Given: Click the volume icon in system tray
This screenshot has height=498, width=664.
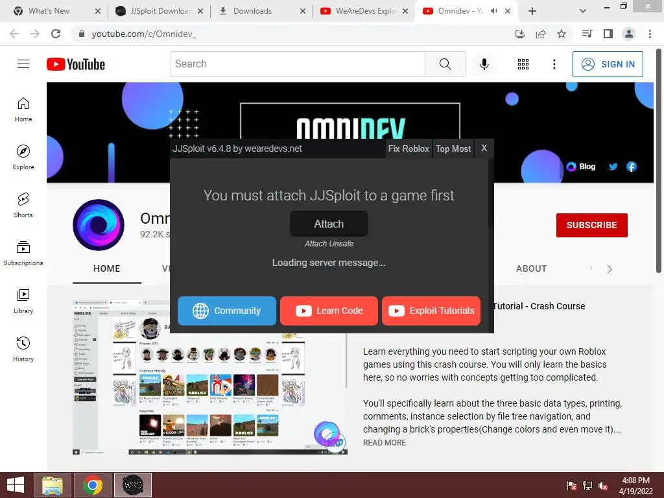Looking at the screenshot, I should (603, 486).
